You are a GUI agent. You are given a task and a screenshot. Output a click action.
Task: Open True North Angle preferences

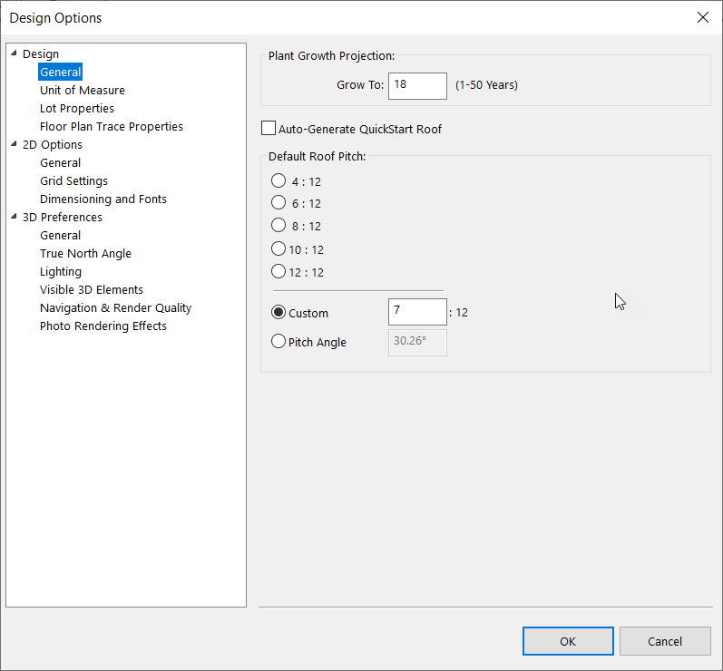(85, 254)
